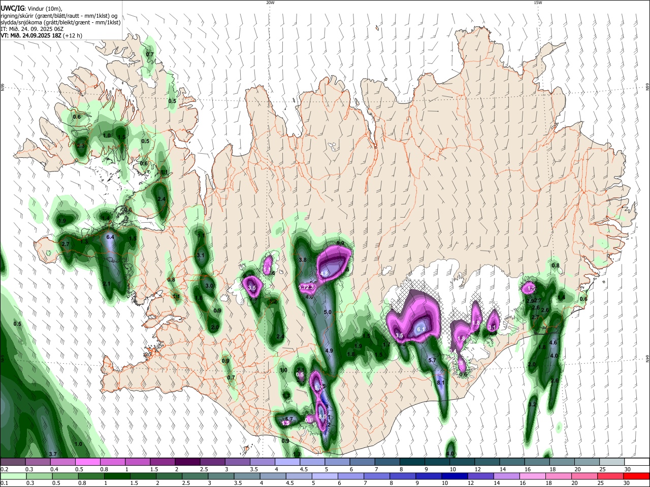Click the 3.8 precipitation value on the map
The height and width of the screenshot is (487, 650).
303,260
